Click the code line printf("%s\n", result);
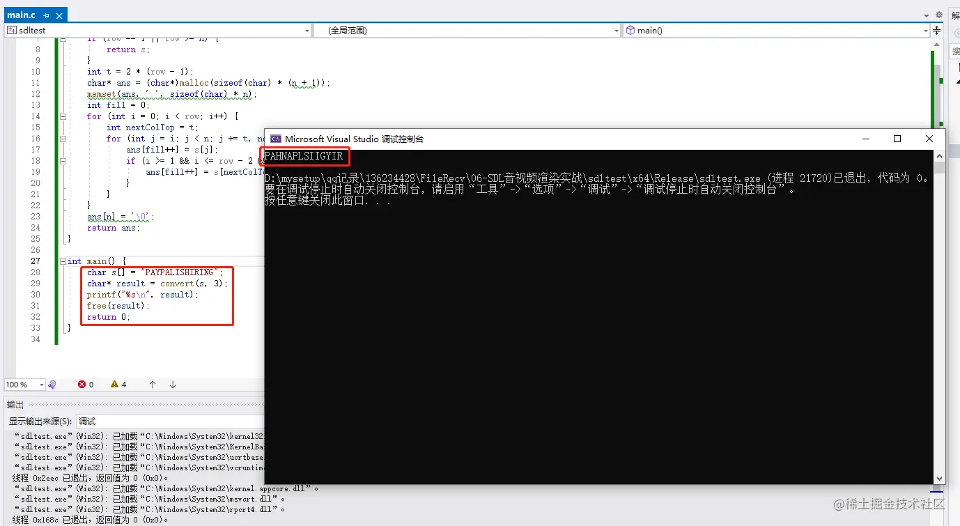 143,295
